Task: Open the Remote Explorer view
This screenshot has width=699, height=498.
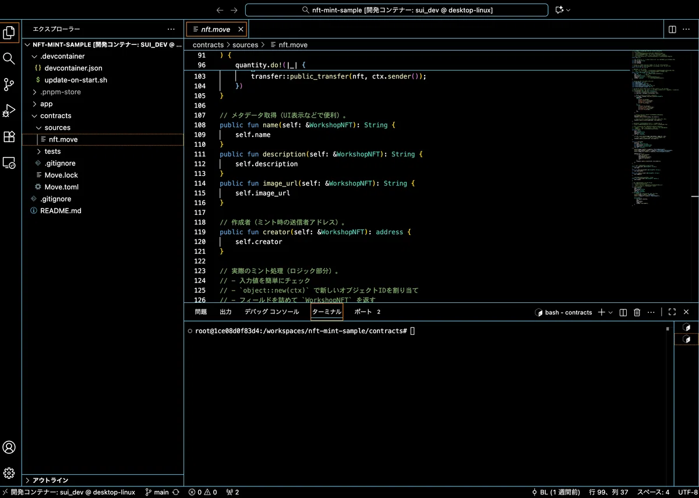Action: point(9,163)
